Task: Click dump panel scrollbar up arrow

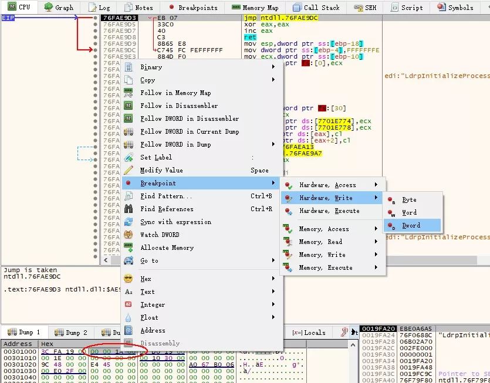Action: click(353, 345)
